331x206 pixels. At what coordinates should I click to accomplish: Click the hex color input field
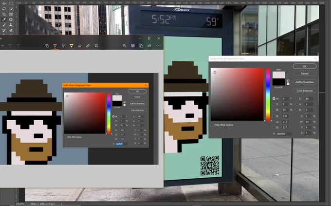pyautogui.click(x=284, y=134)
